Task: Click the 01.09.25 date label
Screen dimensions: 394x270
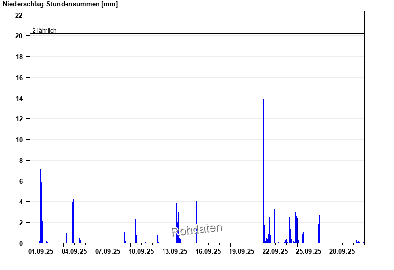Action: click(x=41, y=251)
